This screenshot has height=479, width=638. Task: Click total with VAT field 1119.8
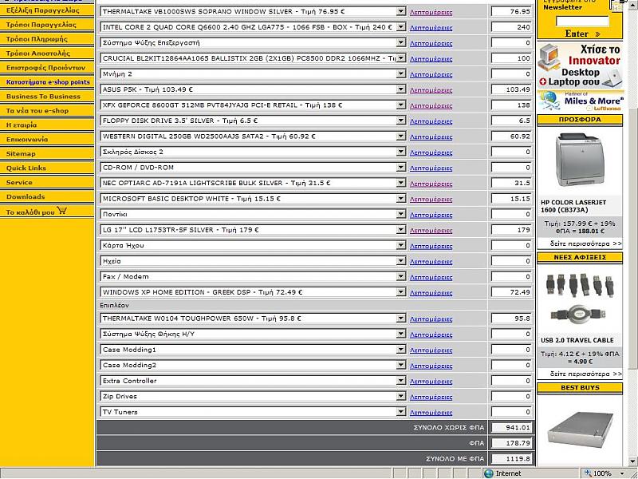click(511, 458)
